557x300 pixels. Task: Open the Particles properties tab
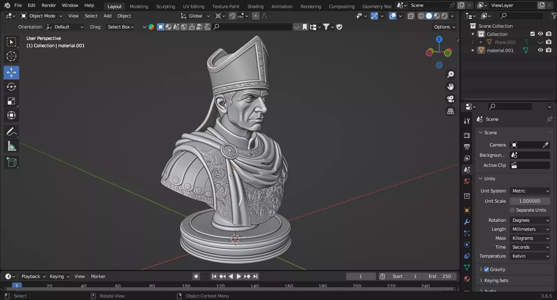click(x=467, y=233)
